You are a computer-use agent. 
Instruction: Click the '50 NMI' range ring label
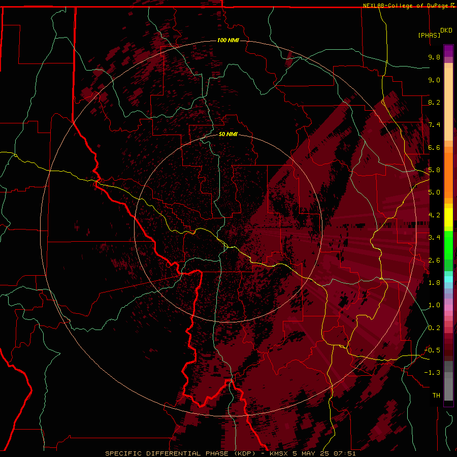click(x=228, y=134)
